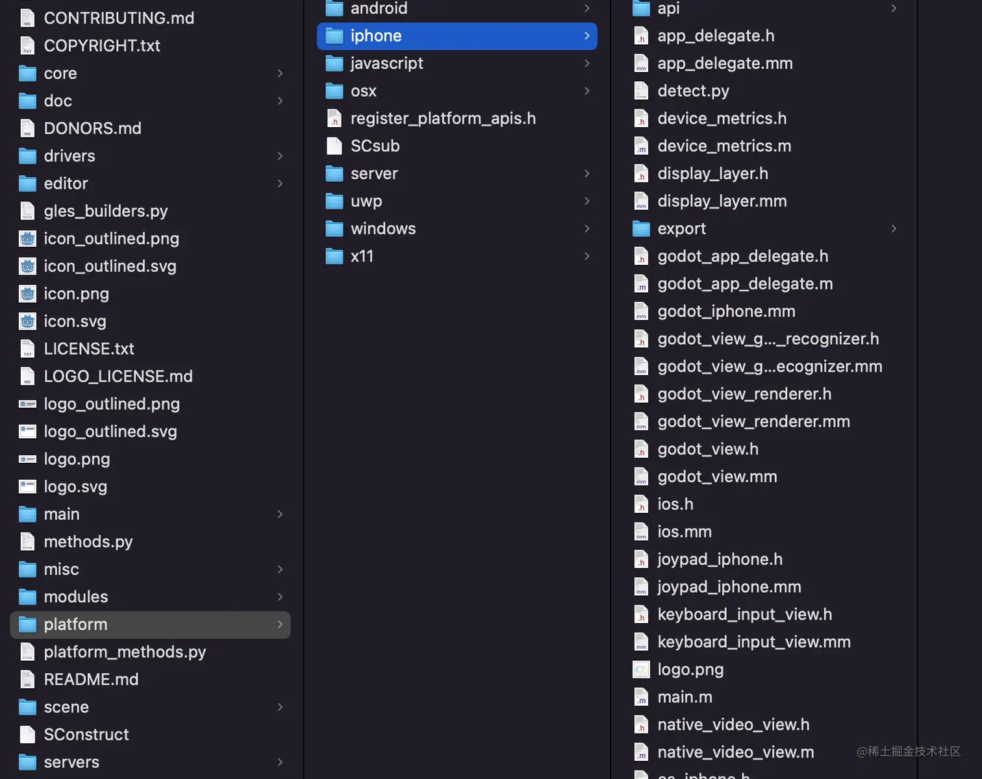Click the Godot icon beside icon_outlined.png
982x779 pixels.
point(27,239)
